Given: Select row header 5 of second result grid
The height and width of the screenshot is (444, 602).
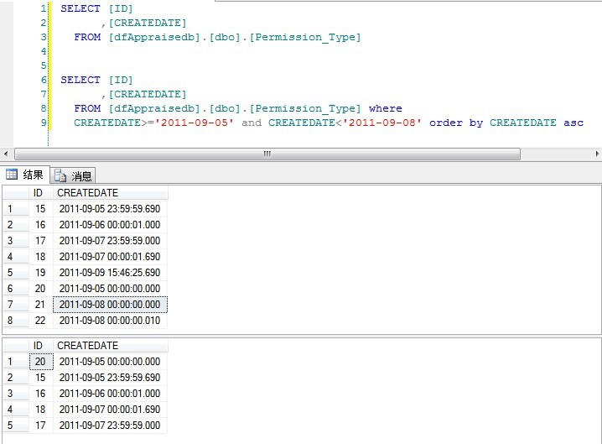Looking at the screenshot, I should [x=15, y=426].
